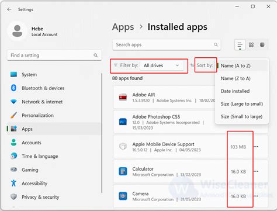This screenshot has width=277, height=211.
Task: Switch to grid view layout icon
Action: click(x=251, y=45)
